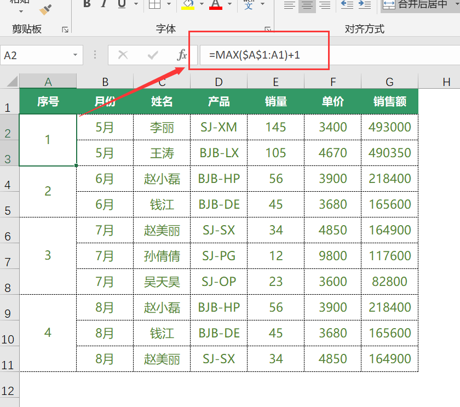
Task: Select merged cell with number 3
Action: 48,256
